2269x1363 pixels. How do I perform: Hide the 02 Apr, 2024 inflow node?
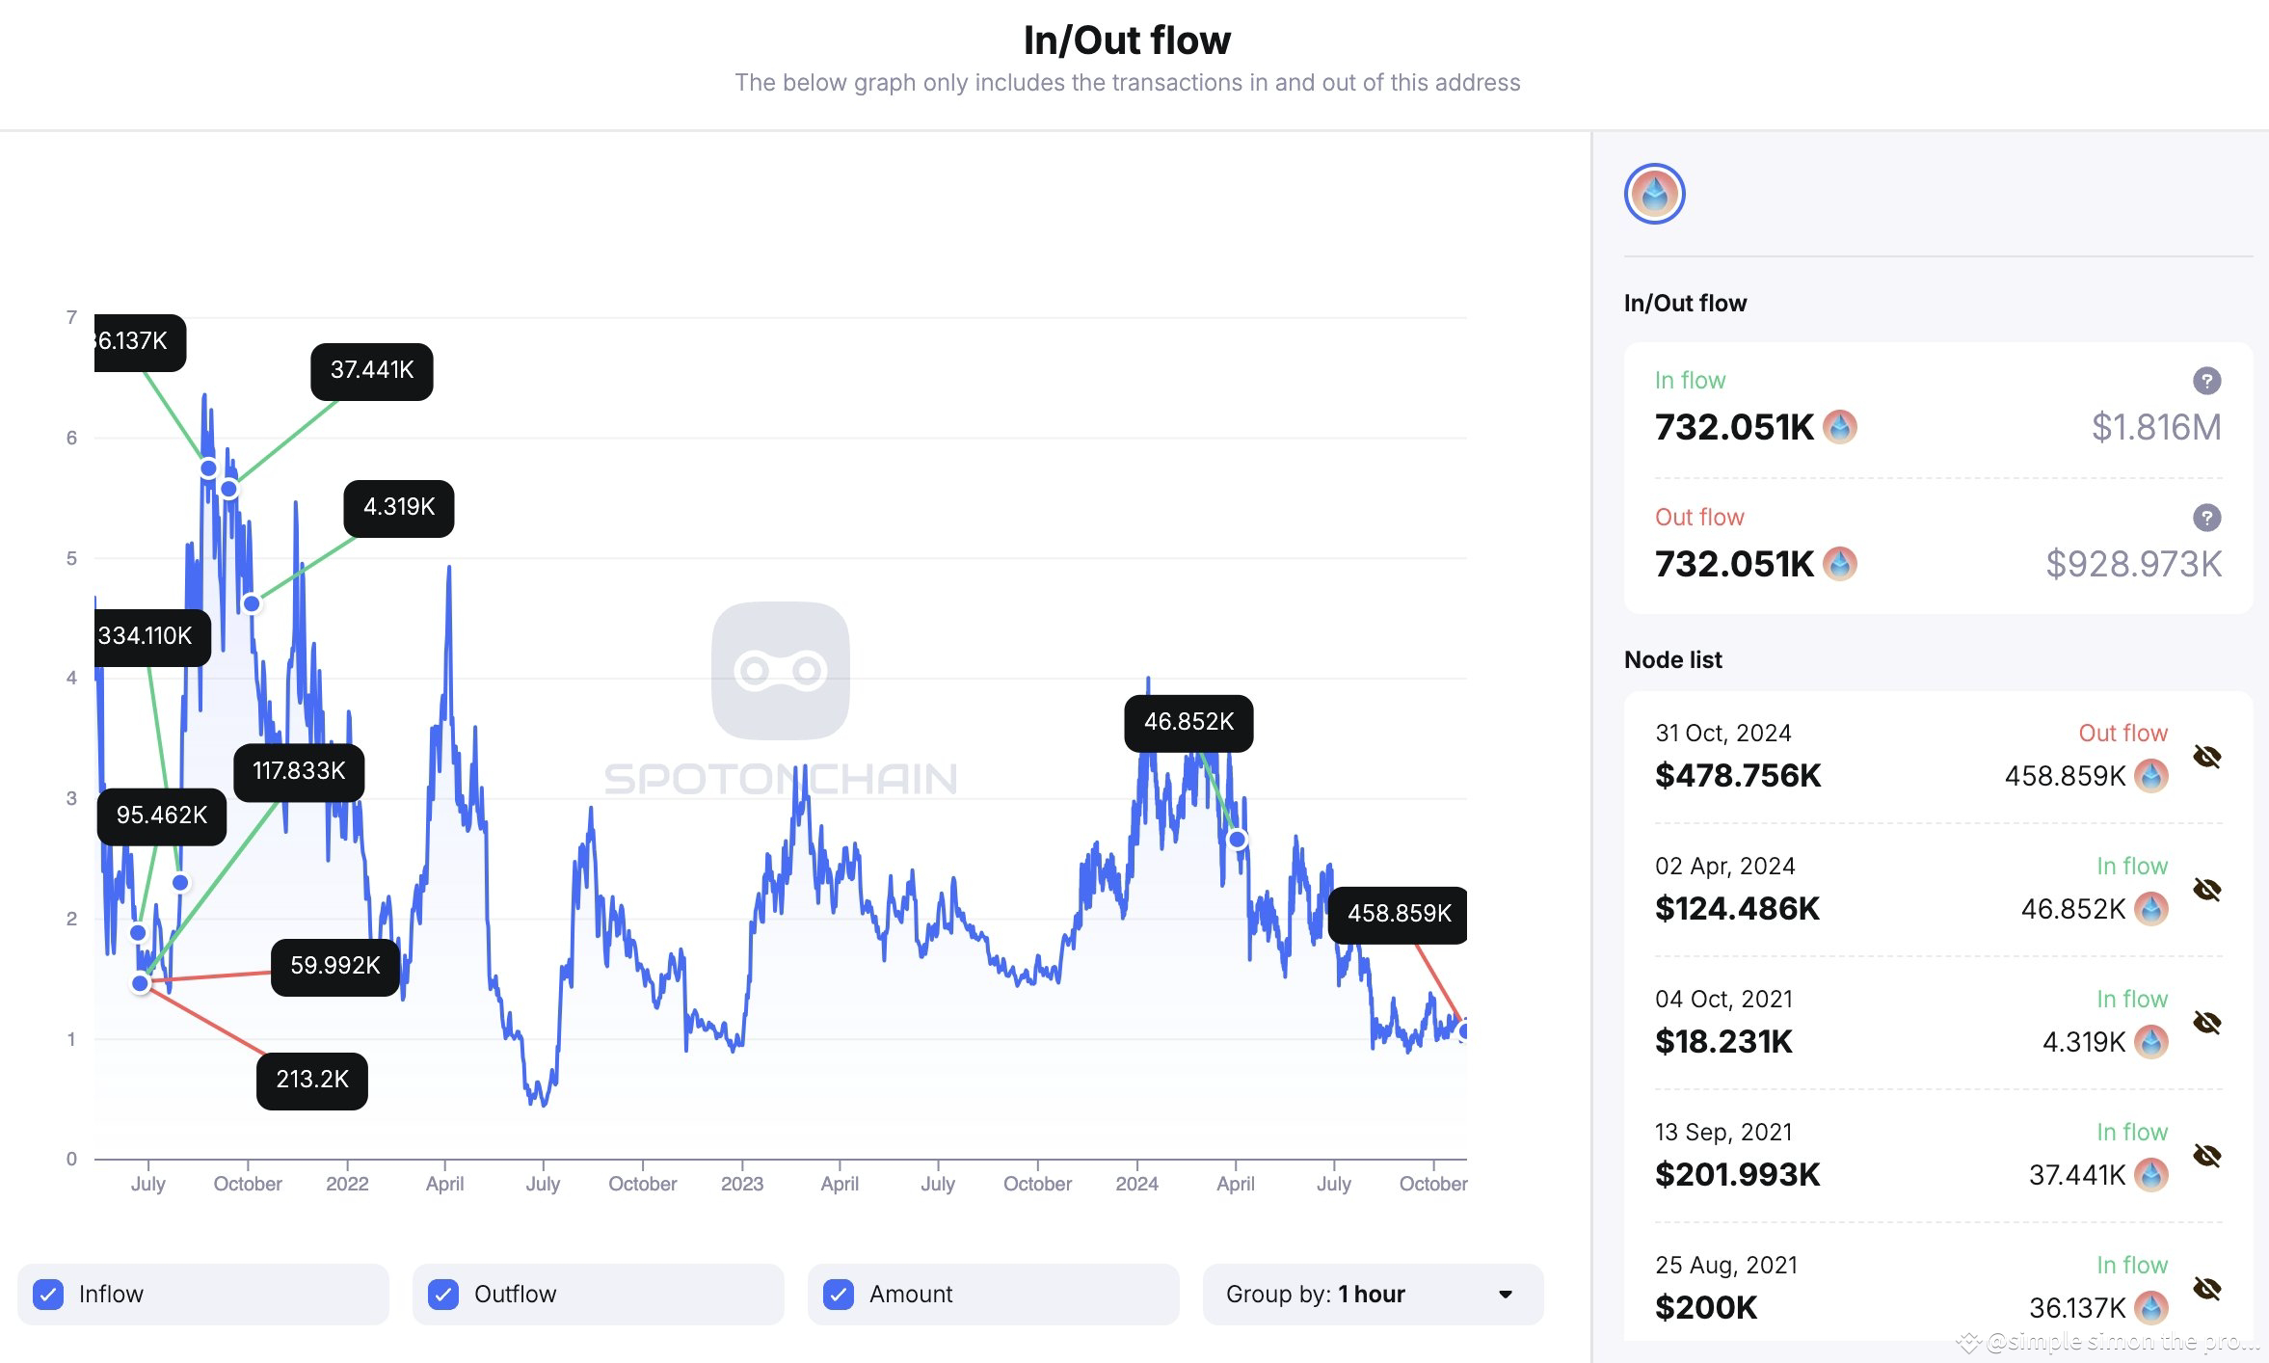point(2206,890)
